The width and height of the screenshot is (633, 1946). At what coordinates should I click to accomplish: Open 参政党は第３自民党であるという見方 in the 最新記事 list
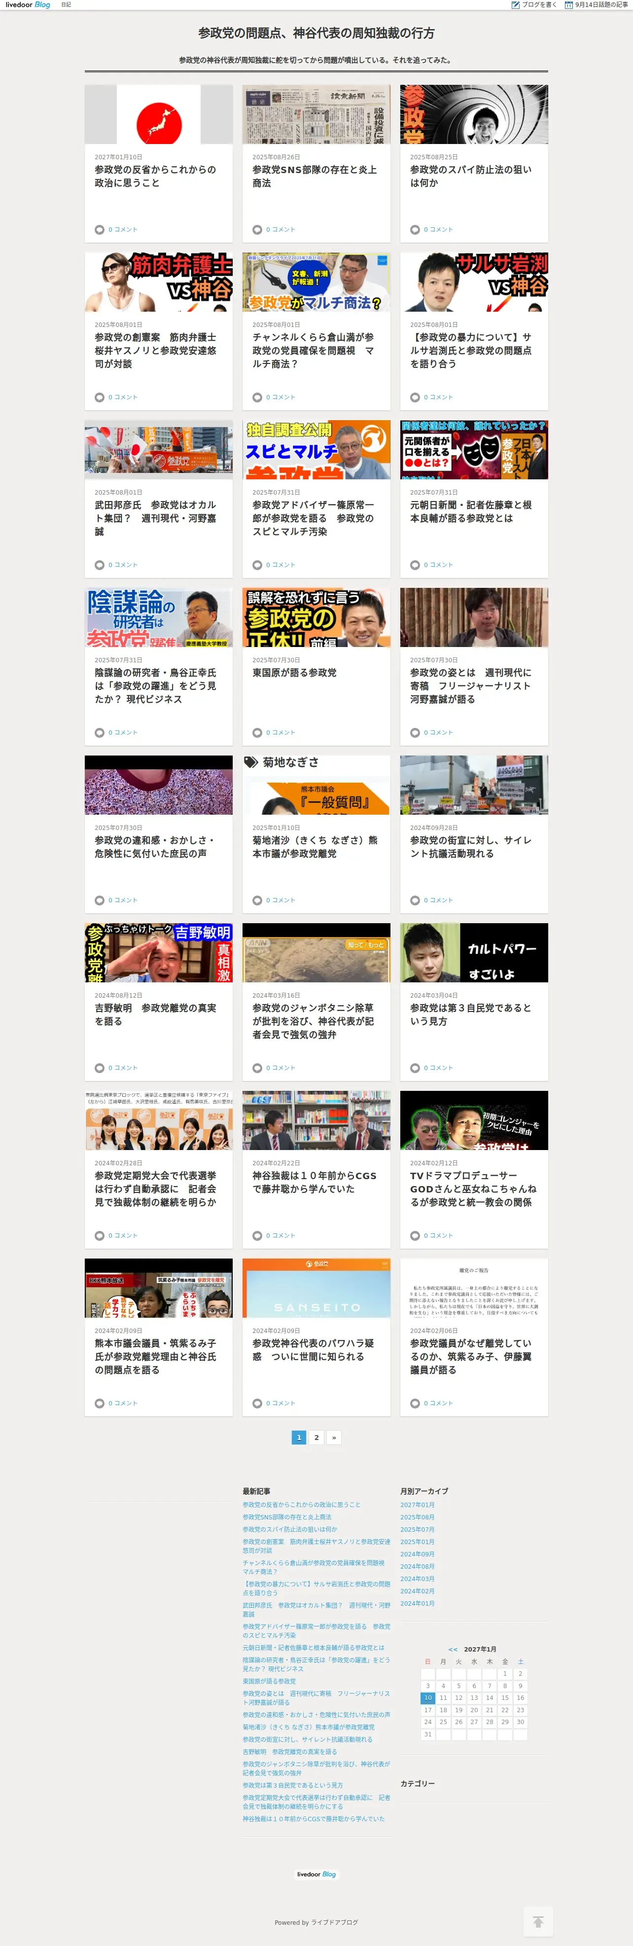click(x=292, y=1785)
